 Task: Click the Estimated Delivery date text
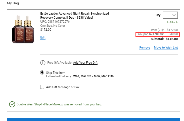tap(94, 76)
